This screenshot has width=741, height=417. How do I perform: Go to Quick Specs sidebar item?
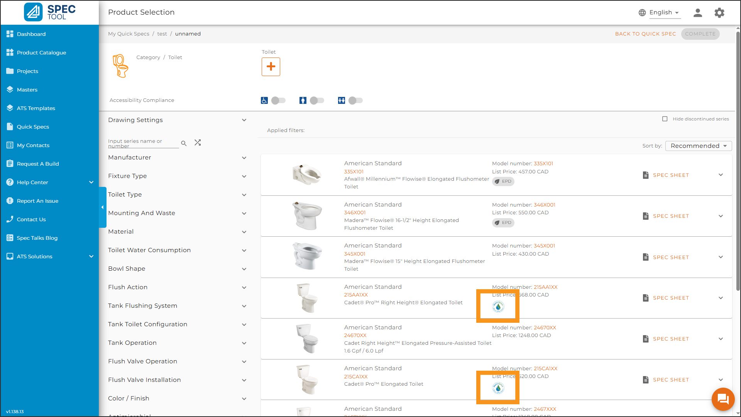[33, 127]
